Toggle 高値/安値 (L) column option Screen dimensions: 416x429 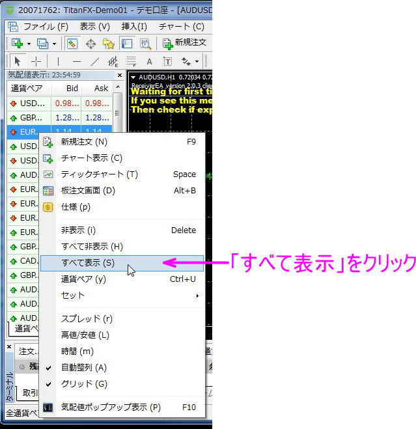tap(122, 335)
